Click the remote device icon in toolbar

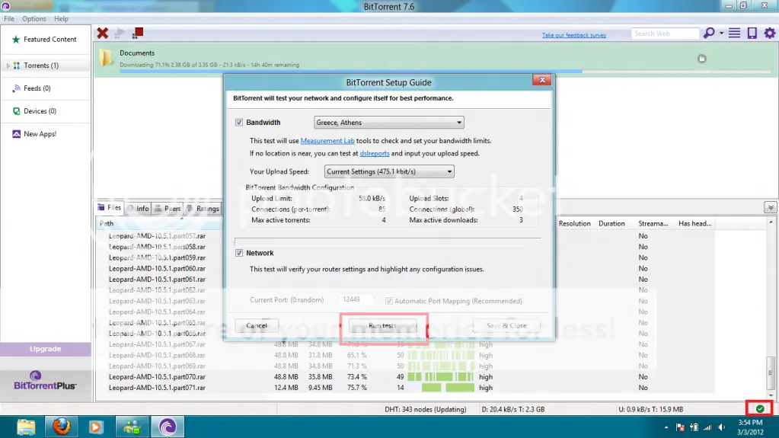(x=752, y=34)
